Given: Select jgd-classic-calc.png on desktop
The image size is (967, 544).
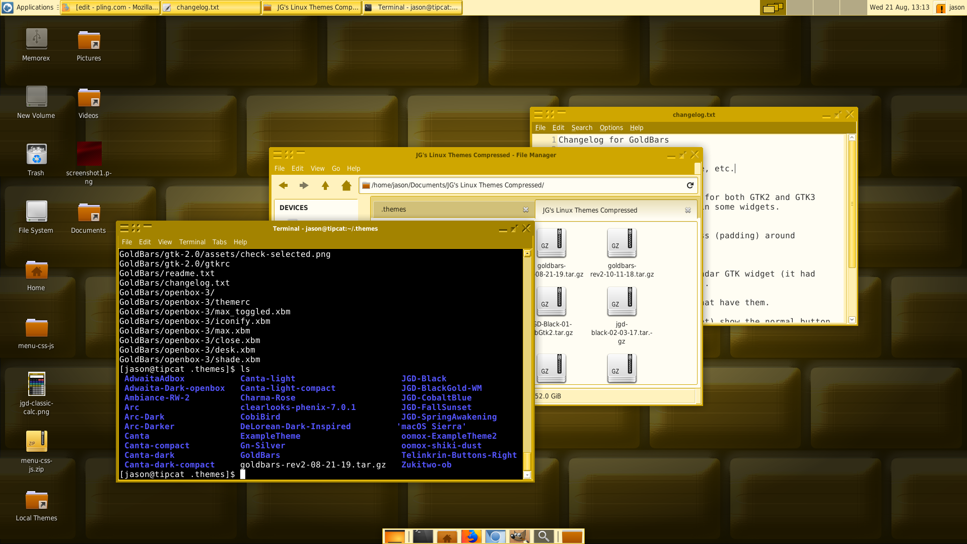Looking at the screenshot, I should (x=36, y=384).
